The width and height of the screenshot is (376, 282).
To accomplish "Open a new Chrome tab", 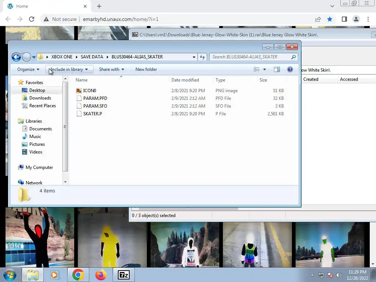I will tap(99, 7).
